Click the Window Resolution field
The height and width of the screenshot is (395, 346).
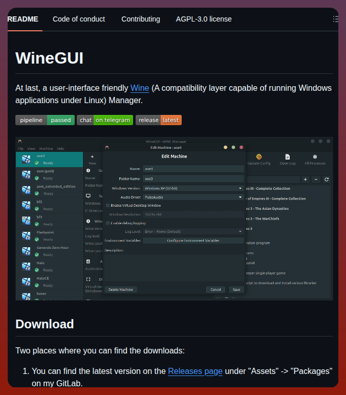pyautogui.click(x=193, y=214)
